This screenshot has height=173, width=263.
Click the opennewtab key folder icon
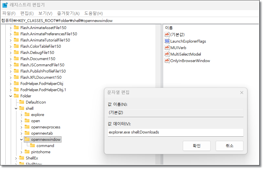[x=27, y=133]
